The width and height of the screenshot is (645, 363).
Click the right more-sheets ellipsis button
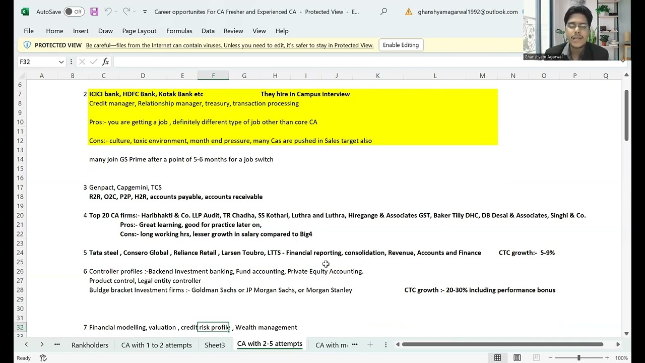click(355, 344)
